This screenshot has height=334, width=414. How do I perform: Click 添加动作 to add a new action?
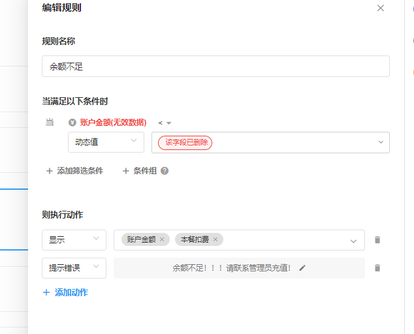[x=65, y=292]
